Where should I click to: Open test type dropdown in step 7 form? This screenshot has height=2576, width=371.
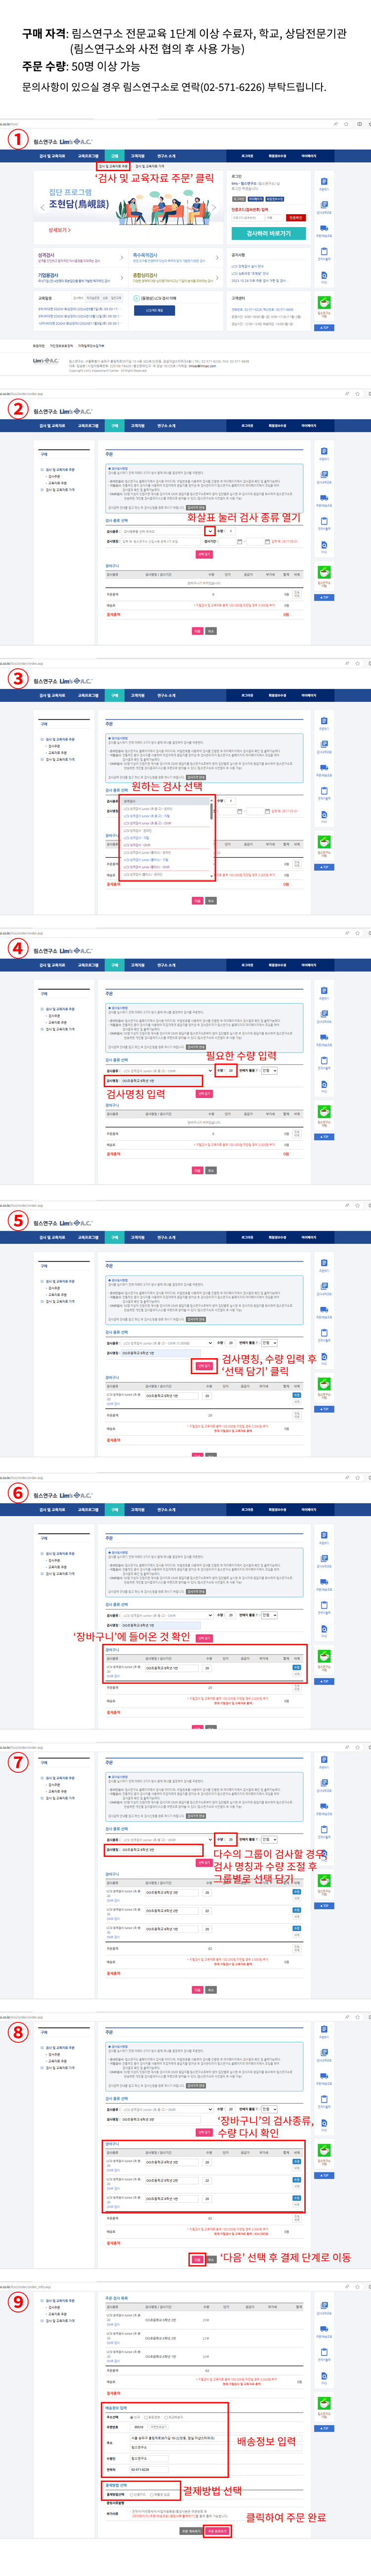click(x=167, y=1839)
